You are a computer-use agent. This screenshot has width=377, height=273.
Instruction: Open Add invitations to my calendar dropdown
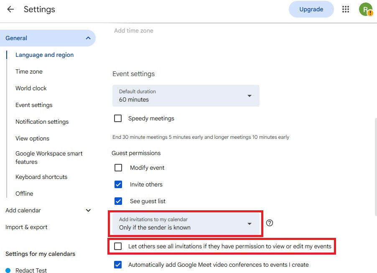tap(186, 223)
